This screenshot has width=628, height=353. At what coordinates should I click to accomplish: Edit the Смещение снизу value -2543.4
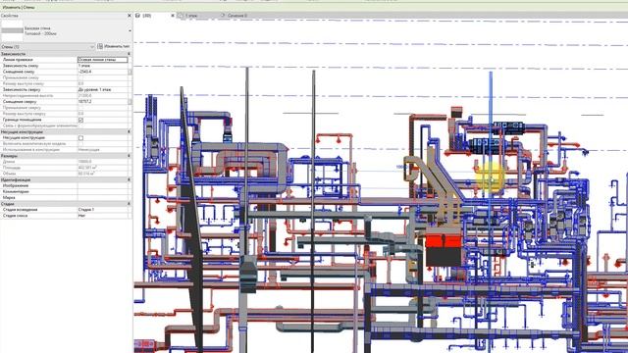[x=102, y=72]
